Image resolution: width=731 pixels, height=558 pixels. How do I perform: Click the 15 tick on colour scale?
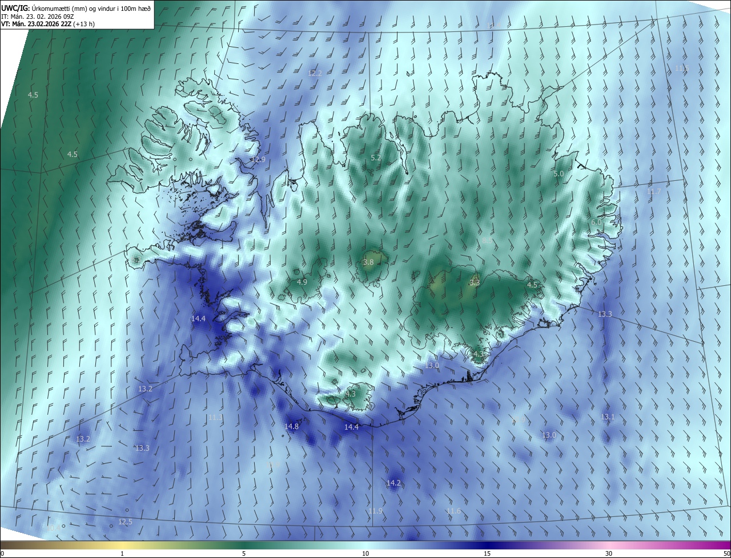pos(487,553)
